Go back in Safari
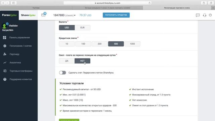Screen dimensions: 215x121 tap(3, 3)
